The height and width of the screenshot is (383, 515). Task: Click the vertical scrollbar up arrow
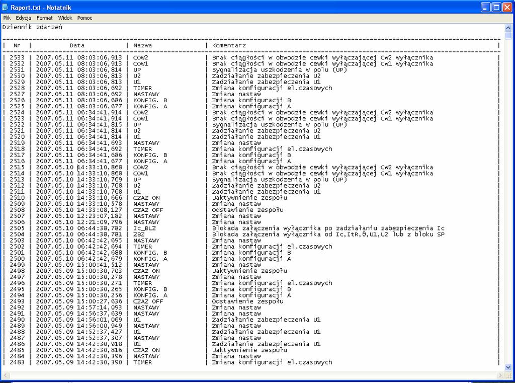pyautogui.click(x=508, y=28)
